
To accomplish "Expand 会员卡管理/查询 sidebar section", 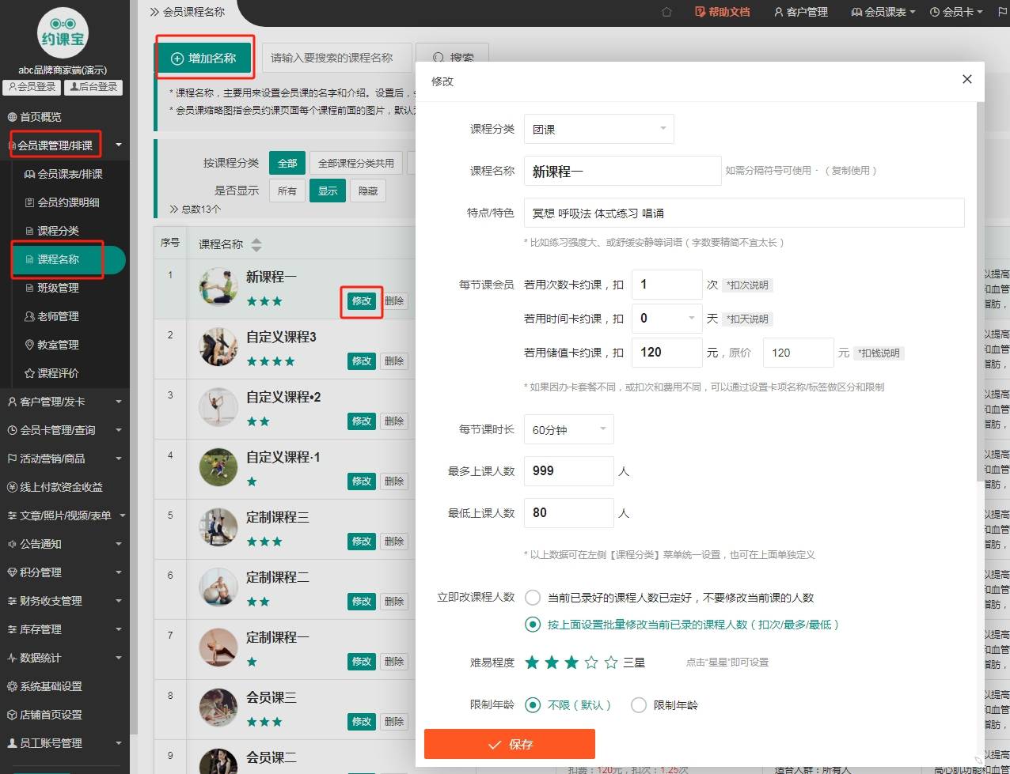I will pyautogui.click(x=63, y=430).
